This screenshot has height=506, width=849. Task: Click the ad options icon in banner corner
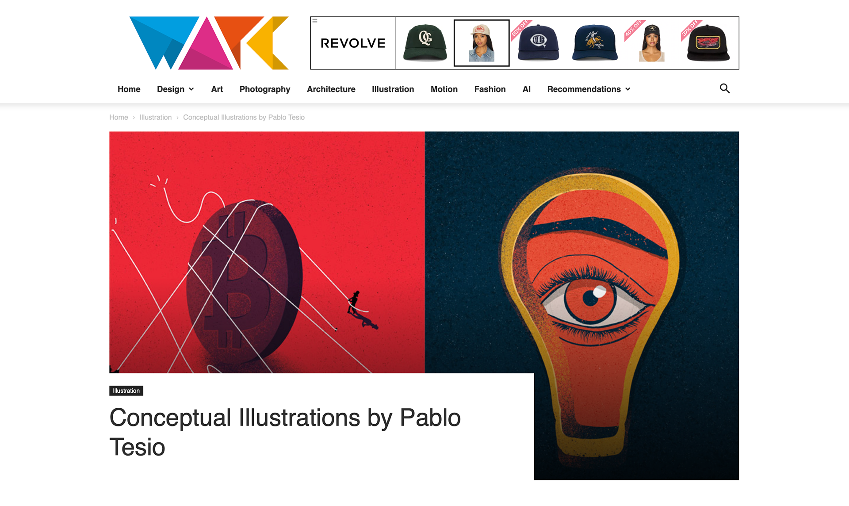point(315,20)
